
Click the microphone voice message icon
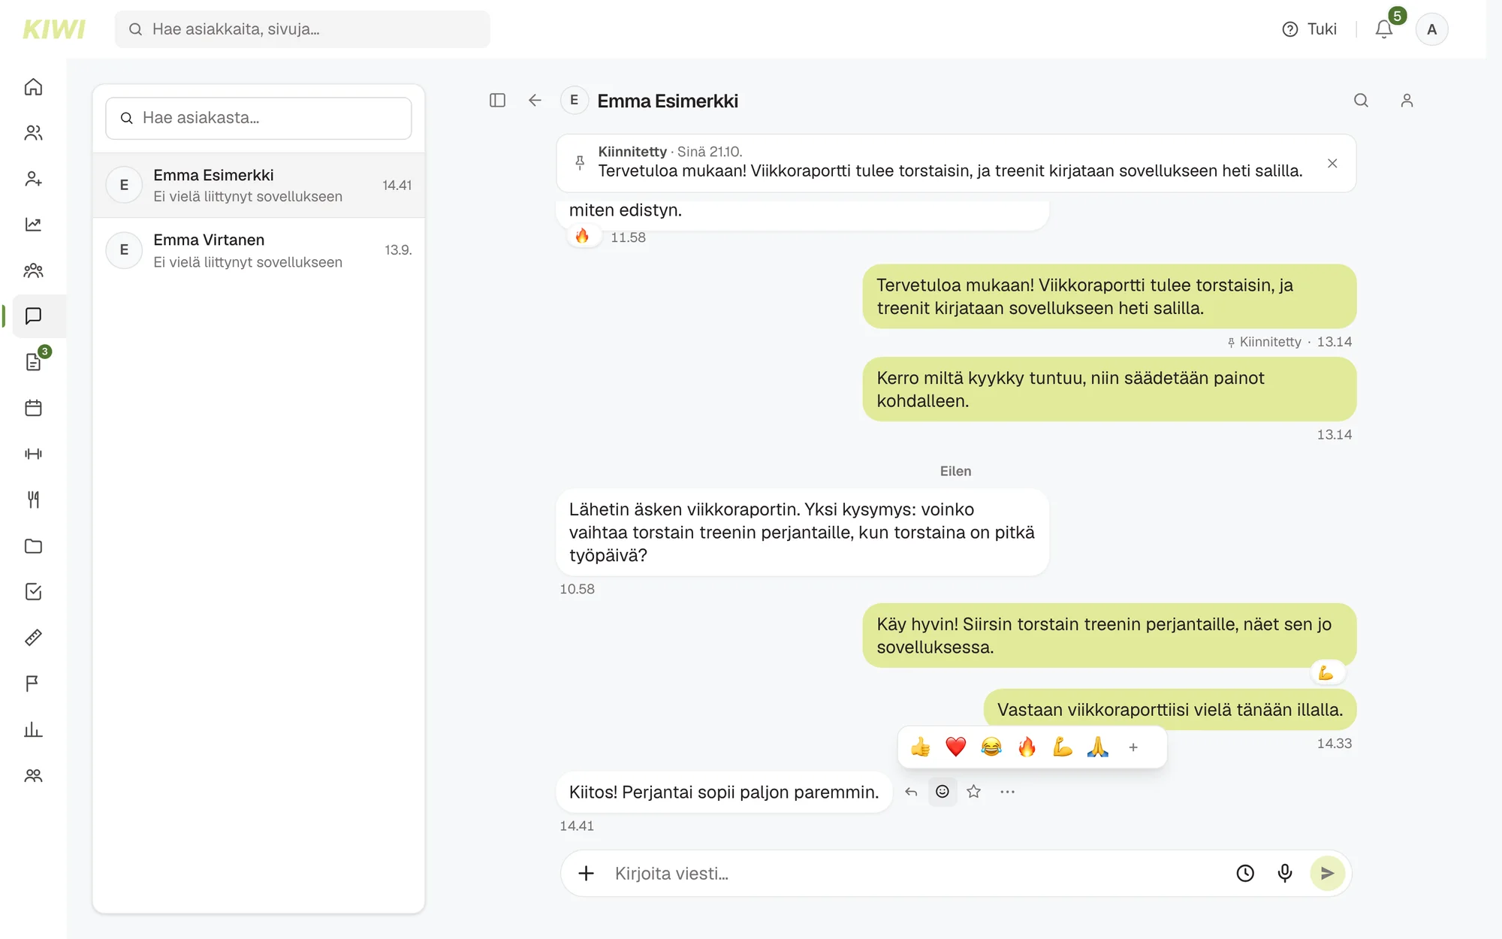1285,873
